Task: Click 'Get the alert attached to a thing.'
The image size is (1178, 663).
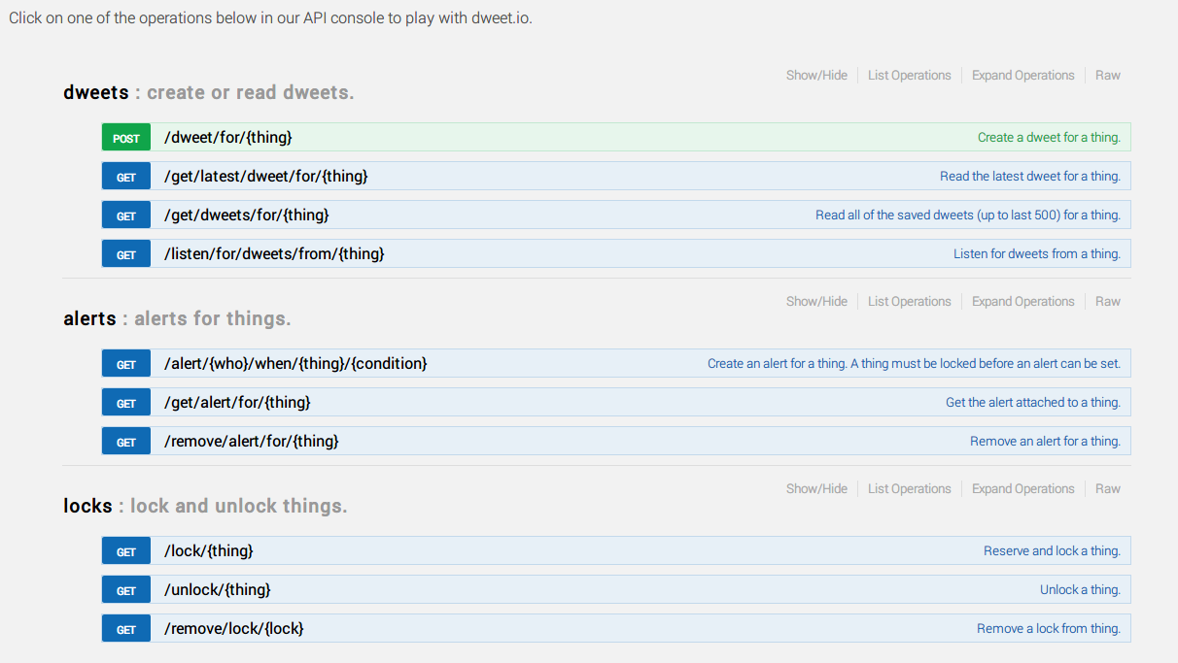Action: tap(1033, 402)
